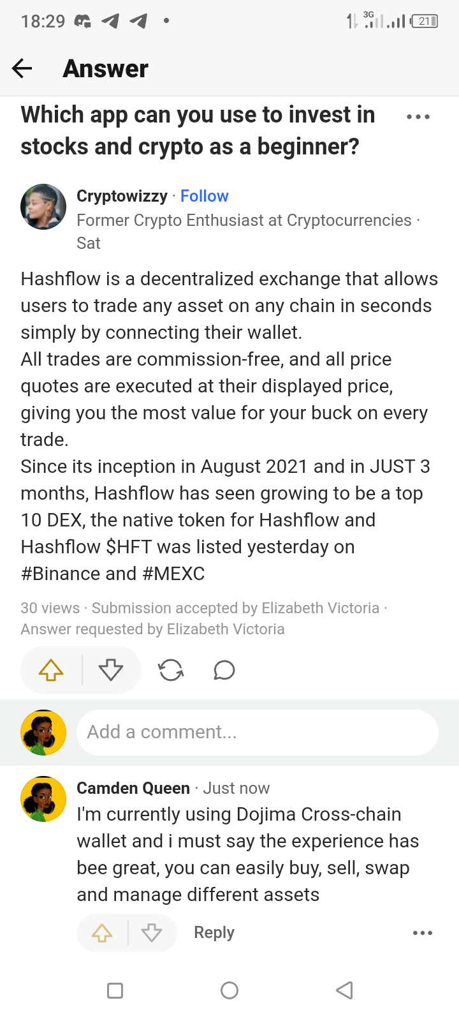Tap the Android back triangle button

click(344, 990)
